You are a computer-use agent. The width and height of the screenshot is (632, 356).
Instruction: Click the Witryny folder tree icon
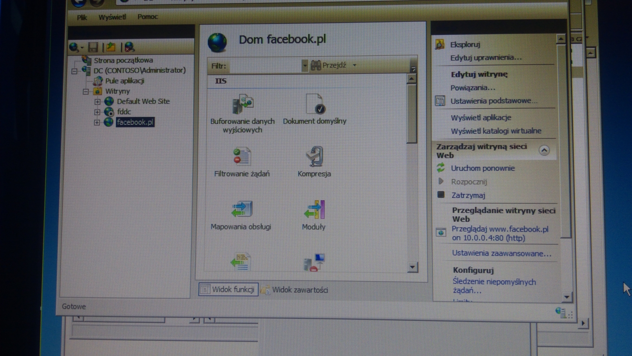pyautogui.click(x=97, y=91)
